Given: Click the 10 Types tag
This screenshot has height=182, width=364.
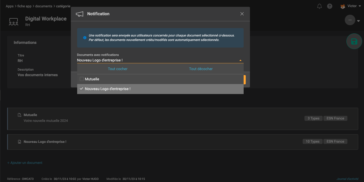Looking at the screenshot, I should [313, 142].
